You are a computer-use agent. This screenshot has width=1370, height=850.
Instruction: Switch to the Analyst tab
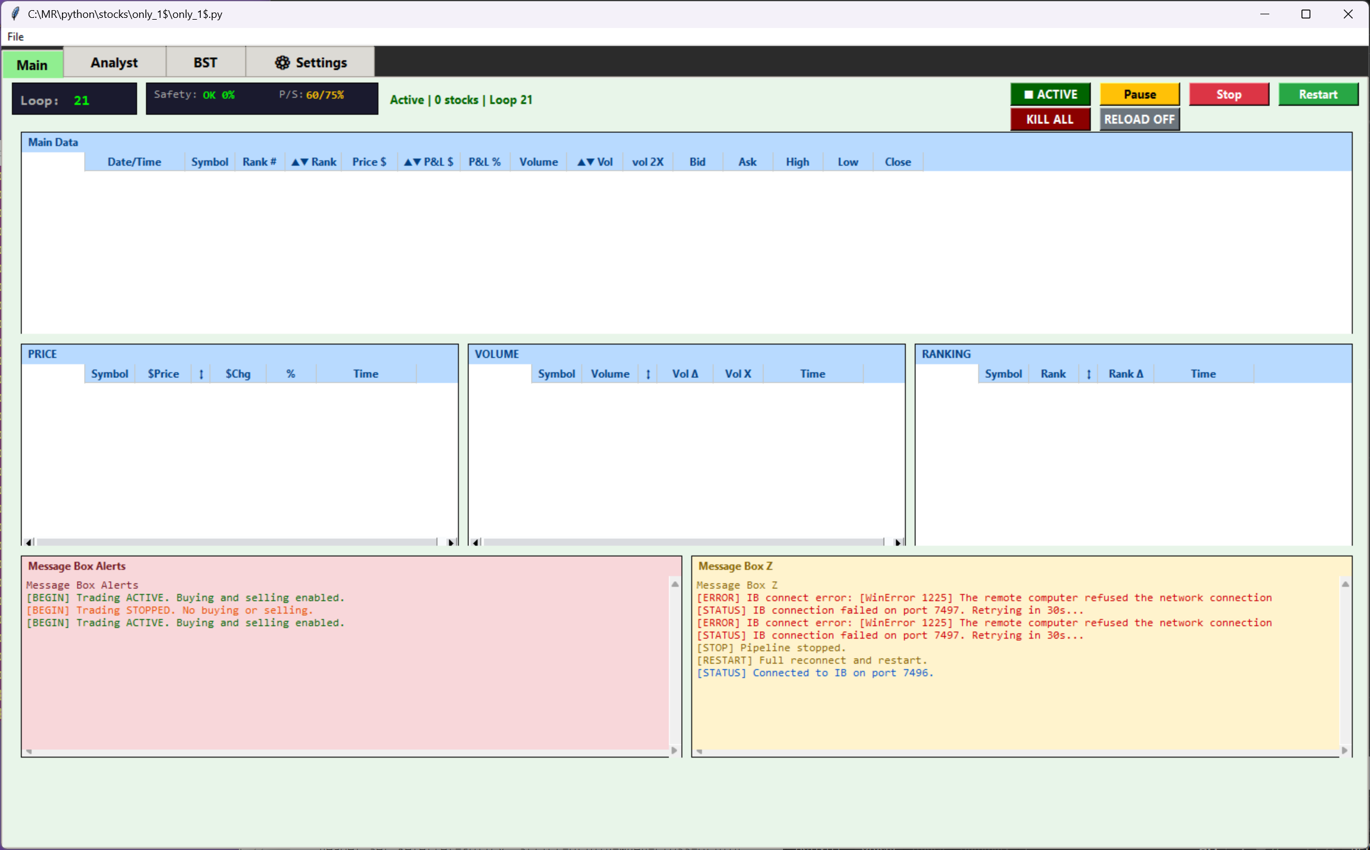pyautogui.click(x=114, y=63)
